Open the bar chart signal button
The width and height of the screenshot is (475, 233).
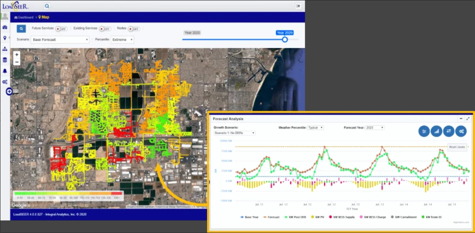click(x=437, y=131)
